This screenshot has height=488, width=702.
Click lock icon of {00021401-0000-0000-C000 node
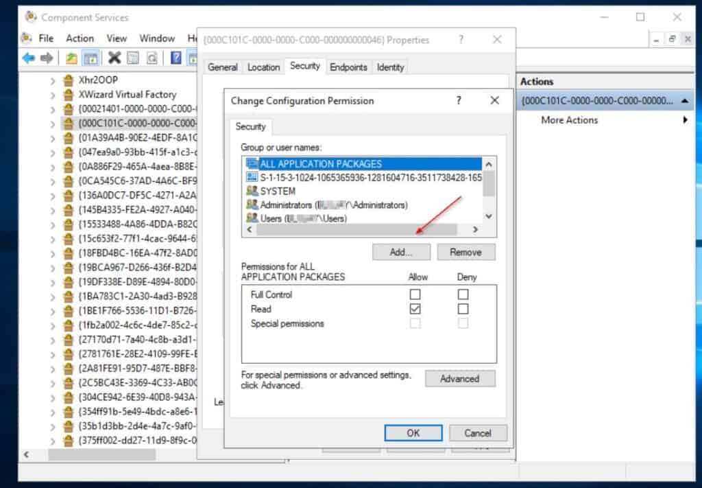[68, 109]
